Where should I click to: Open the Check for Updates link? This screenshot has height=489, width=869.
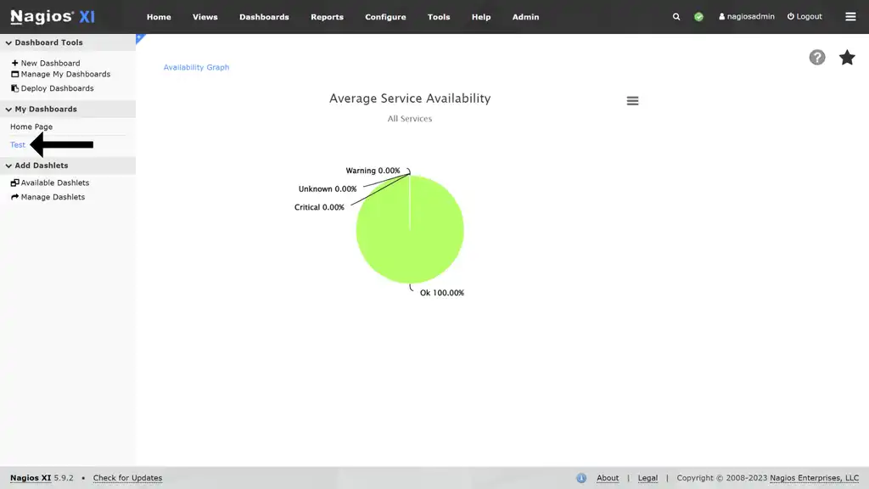coord(127,477)
